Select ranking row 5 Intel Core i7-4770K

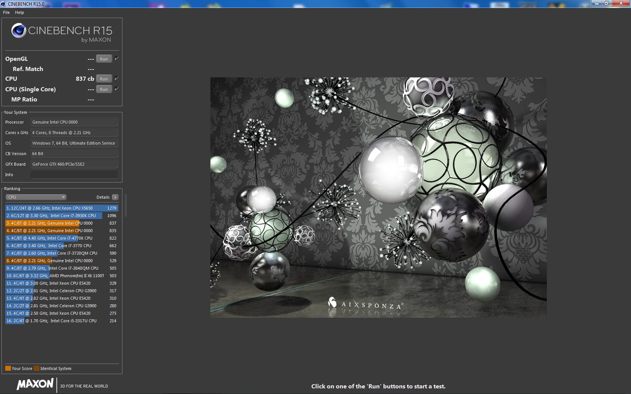tap(62, 238)
